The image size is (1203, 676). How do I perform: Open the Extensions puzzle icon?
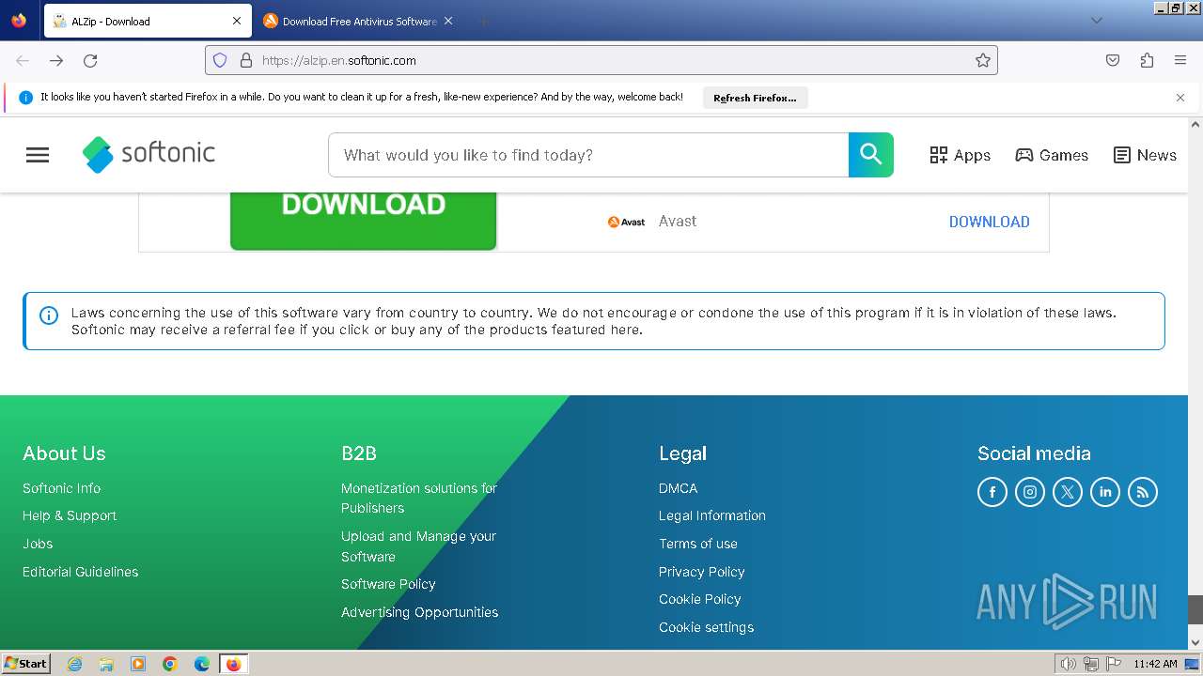click(x=1147, y=60)
